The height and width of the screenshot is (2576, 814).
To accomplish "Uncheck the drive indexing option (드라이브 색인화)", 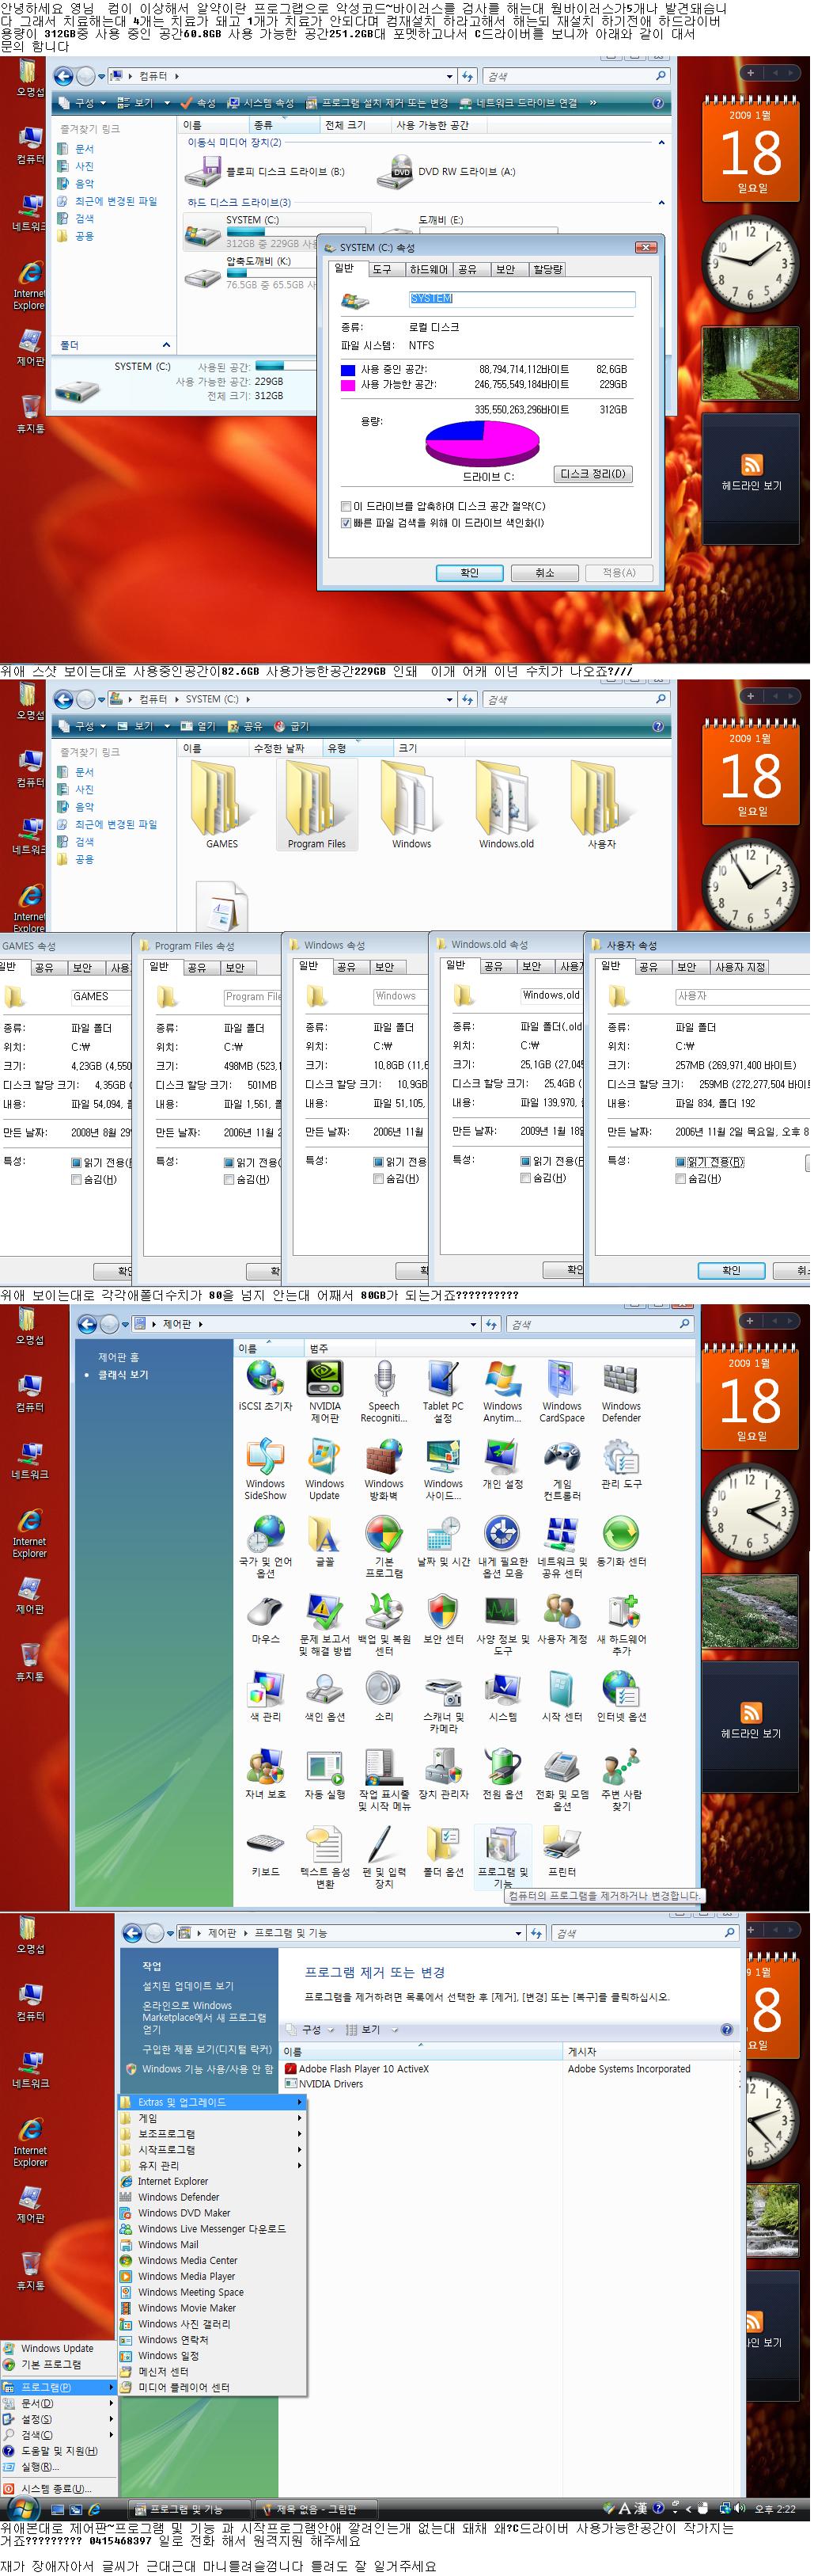I will point(346,523).
